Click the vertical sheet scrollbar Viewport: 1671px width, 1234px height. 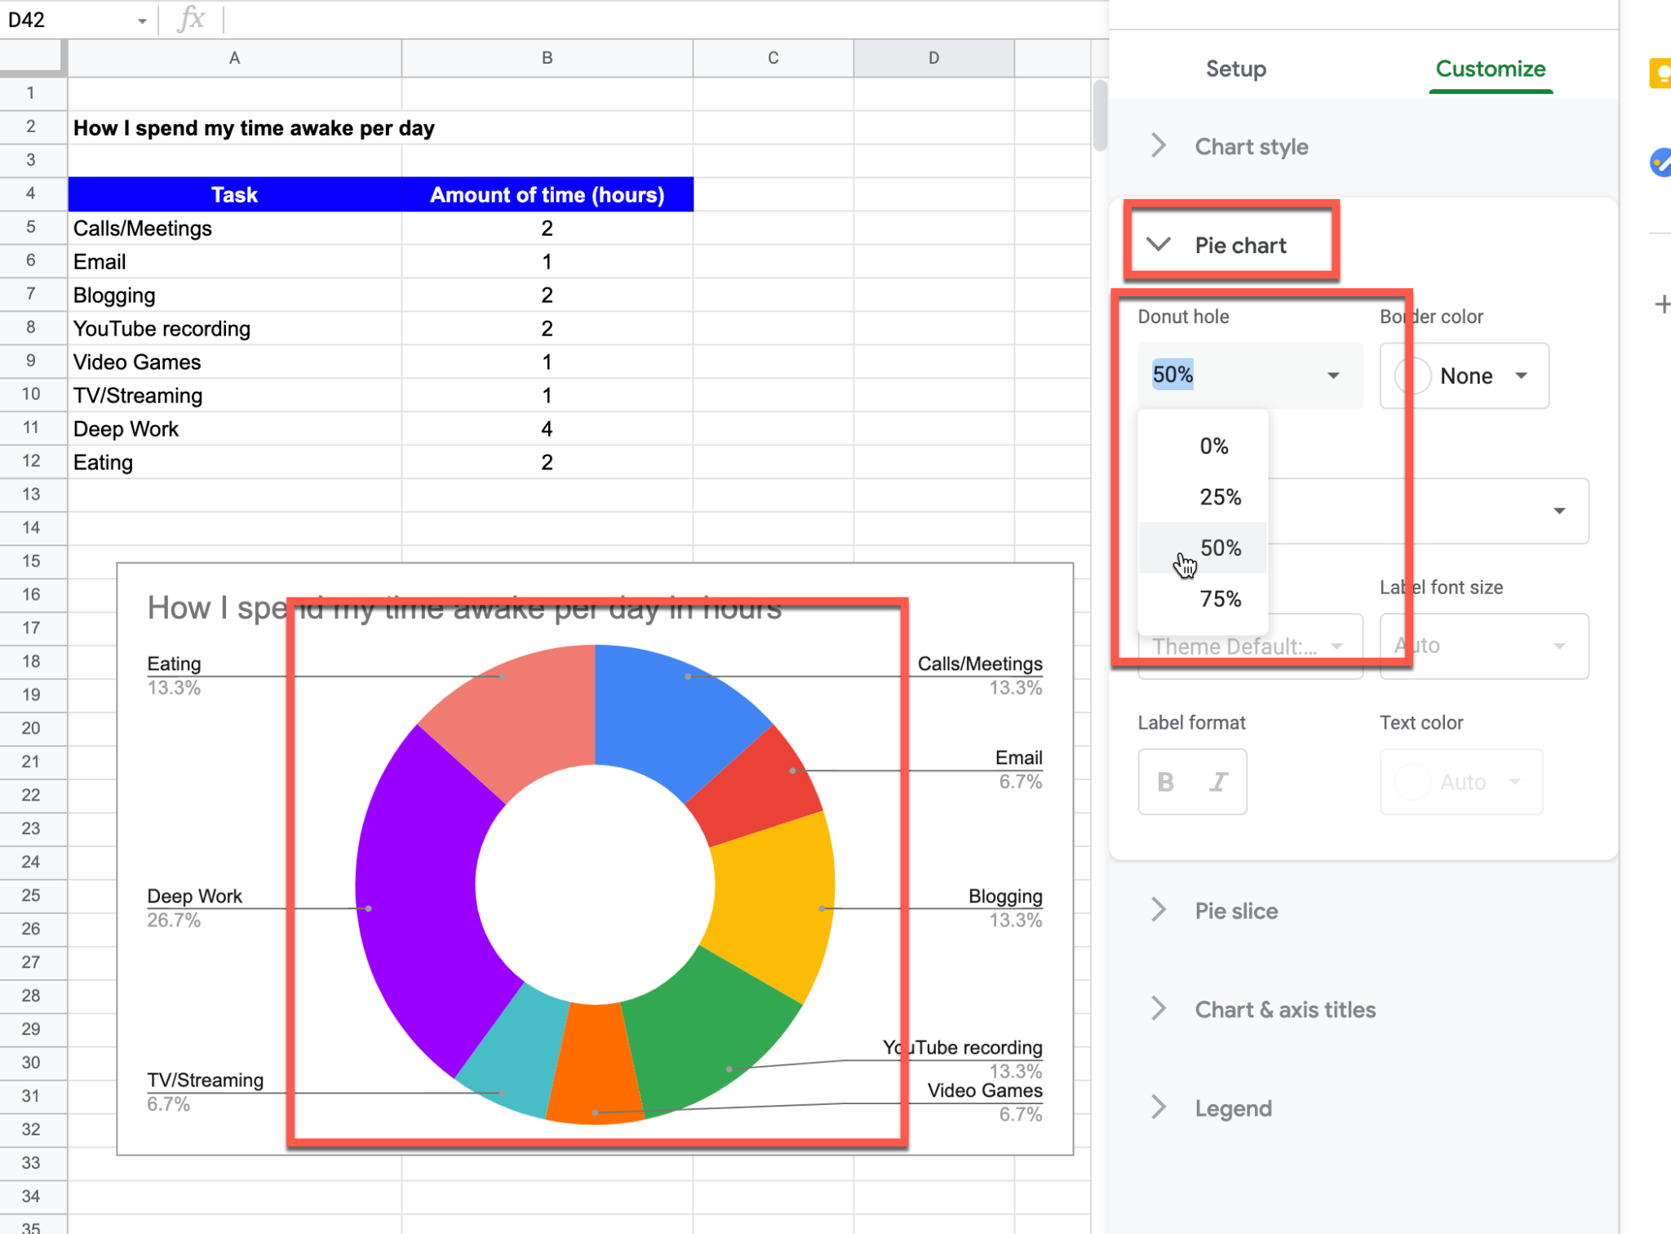(1100, 114)
